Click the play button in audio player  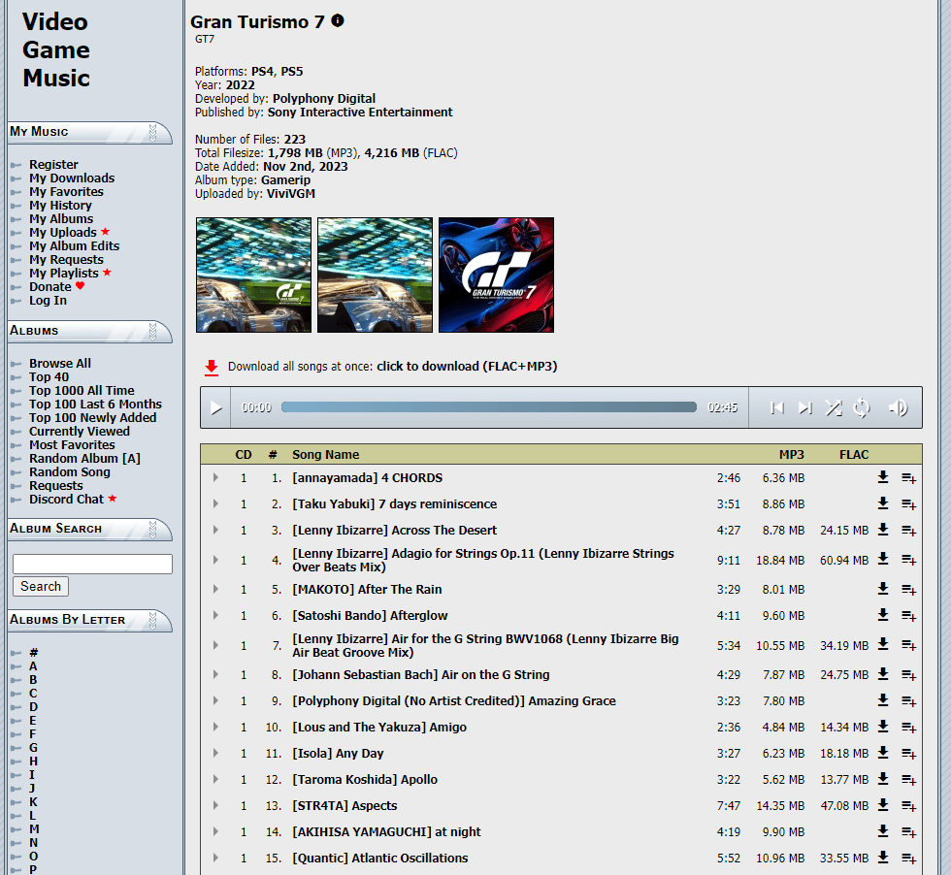click(216, 408)
